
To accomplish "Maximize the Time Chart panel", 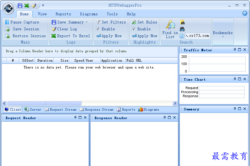I will [239, 79].
